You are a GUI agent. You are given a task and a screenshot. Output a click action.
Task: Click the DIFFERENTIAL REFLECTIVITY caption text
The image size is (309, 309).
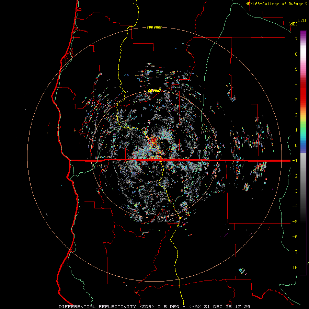coord(98,307)
